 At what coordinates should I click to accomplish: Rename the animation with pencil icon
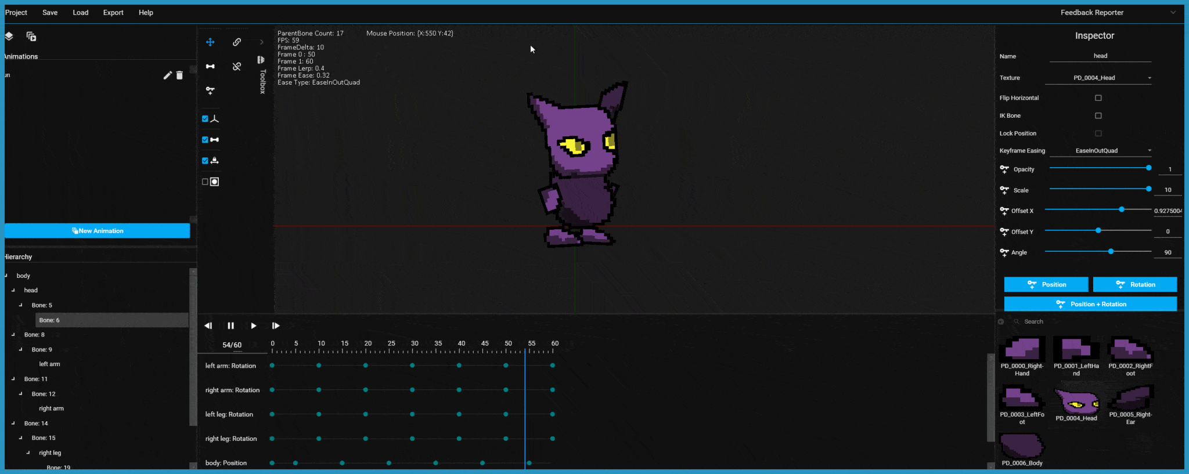tap(167, 75)
